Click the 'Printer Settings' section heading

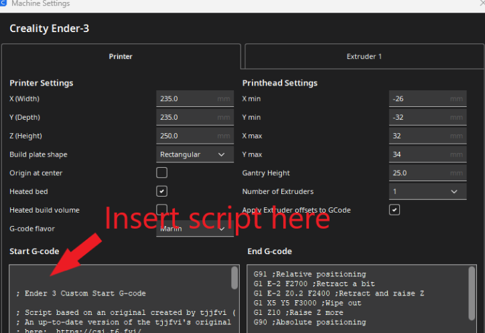coord(42,83)
